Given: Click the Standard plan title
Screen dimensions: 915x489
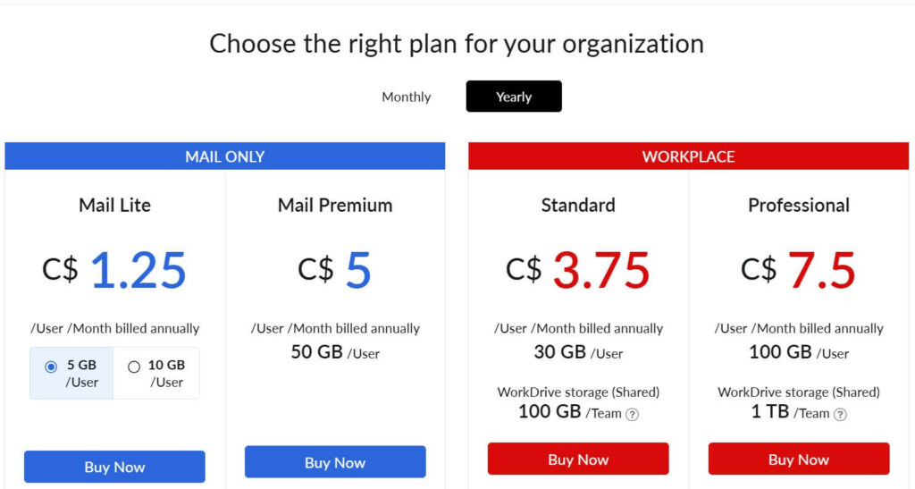Looking at the screenshot, I should pos(578,205).
